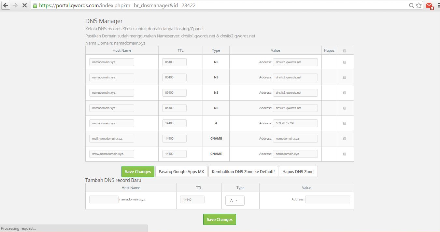This screenshot has height=232, width=440.
Task: Click the browser forward arrow
Action: [x=15, y=6]
